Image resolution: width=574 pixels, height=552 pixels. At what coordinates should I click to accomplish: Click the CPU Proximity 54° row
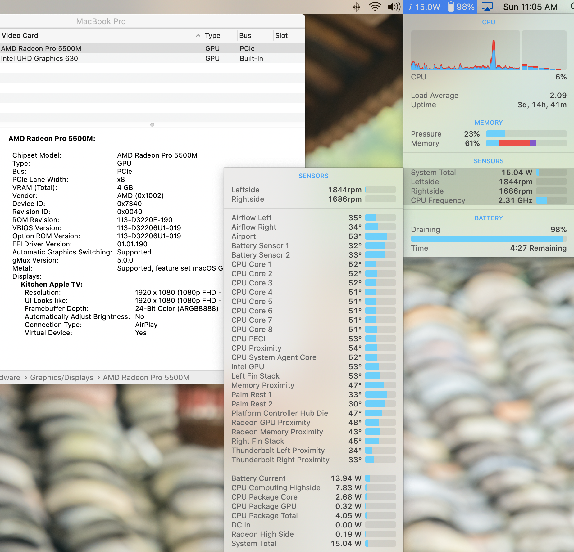click(313, 348)
